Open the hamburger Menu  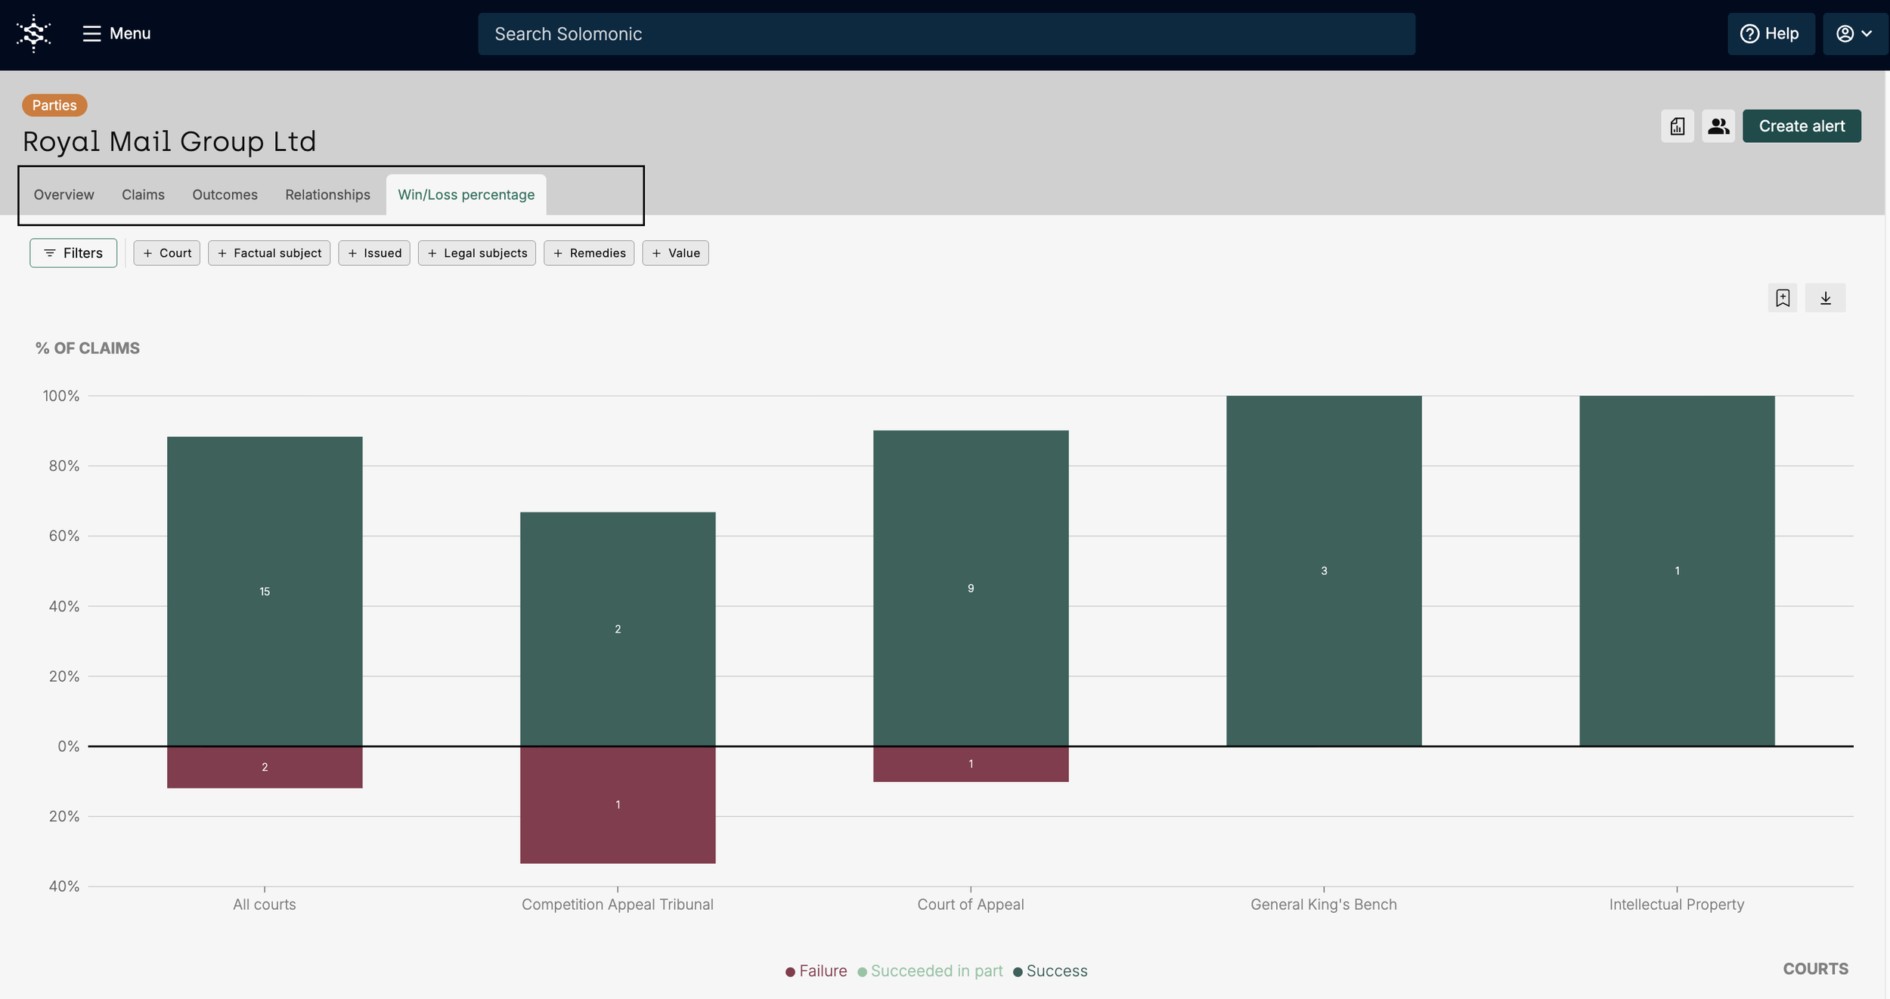pos(116,33)
